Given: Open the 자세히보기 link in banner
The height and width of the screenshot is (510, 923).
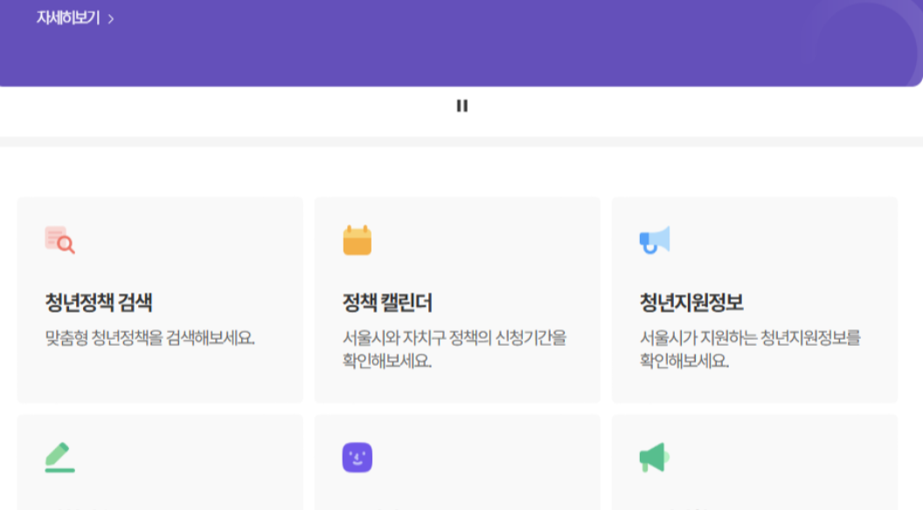Looking at the screenshot, I should (x=68, y=18).
